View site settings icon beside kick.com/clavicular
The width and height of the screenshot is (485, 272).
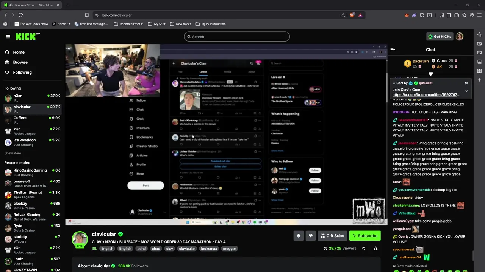(x=97, y=15)
